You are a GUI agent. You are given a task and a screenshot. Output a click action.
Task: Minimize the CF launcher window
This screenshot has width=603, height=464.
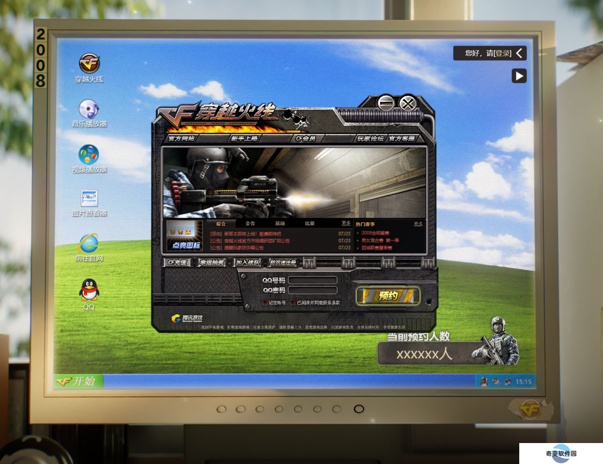386,103
